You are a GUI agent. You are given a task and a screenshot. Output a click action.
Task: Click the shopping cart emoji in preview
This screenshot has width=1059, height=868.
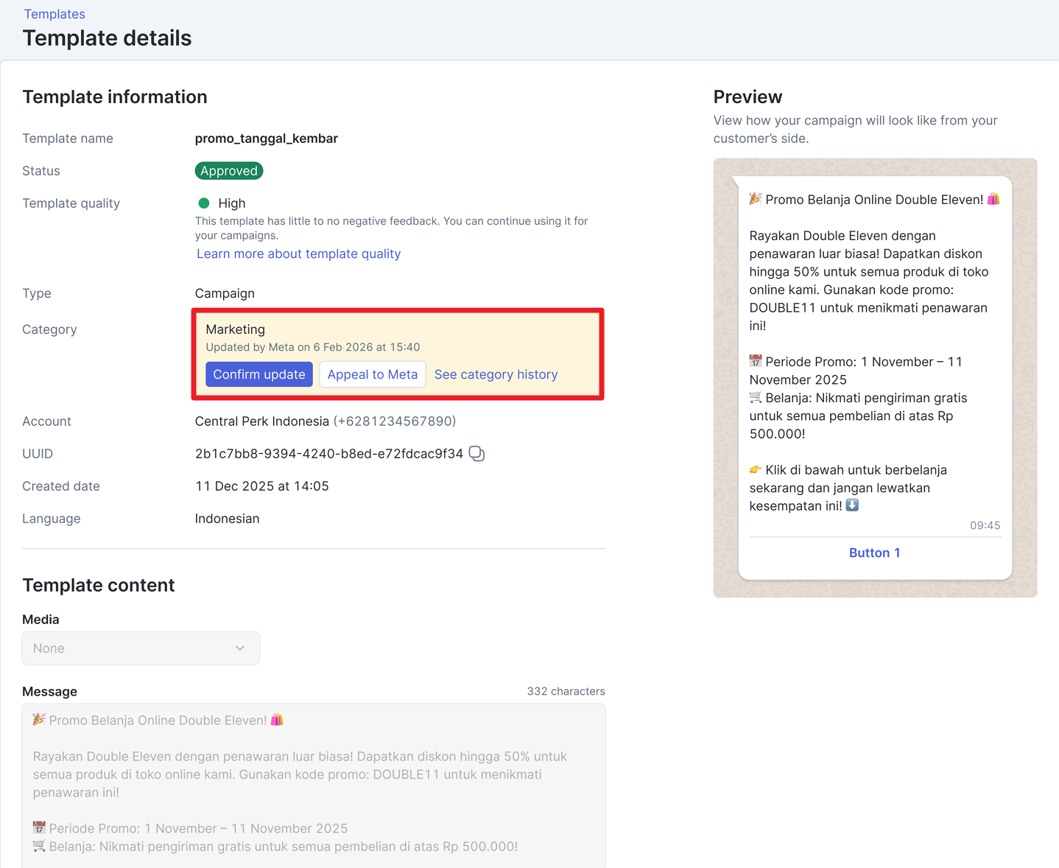(x=756, y=397)
